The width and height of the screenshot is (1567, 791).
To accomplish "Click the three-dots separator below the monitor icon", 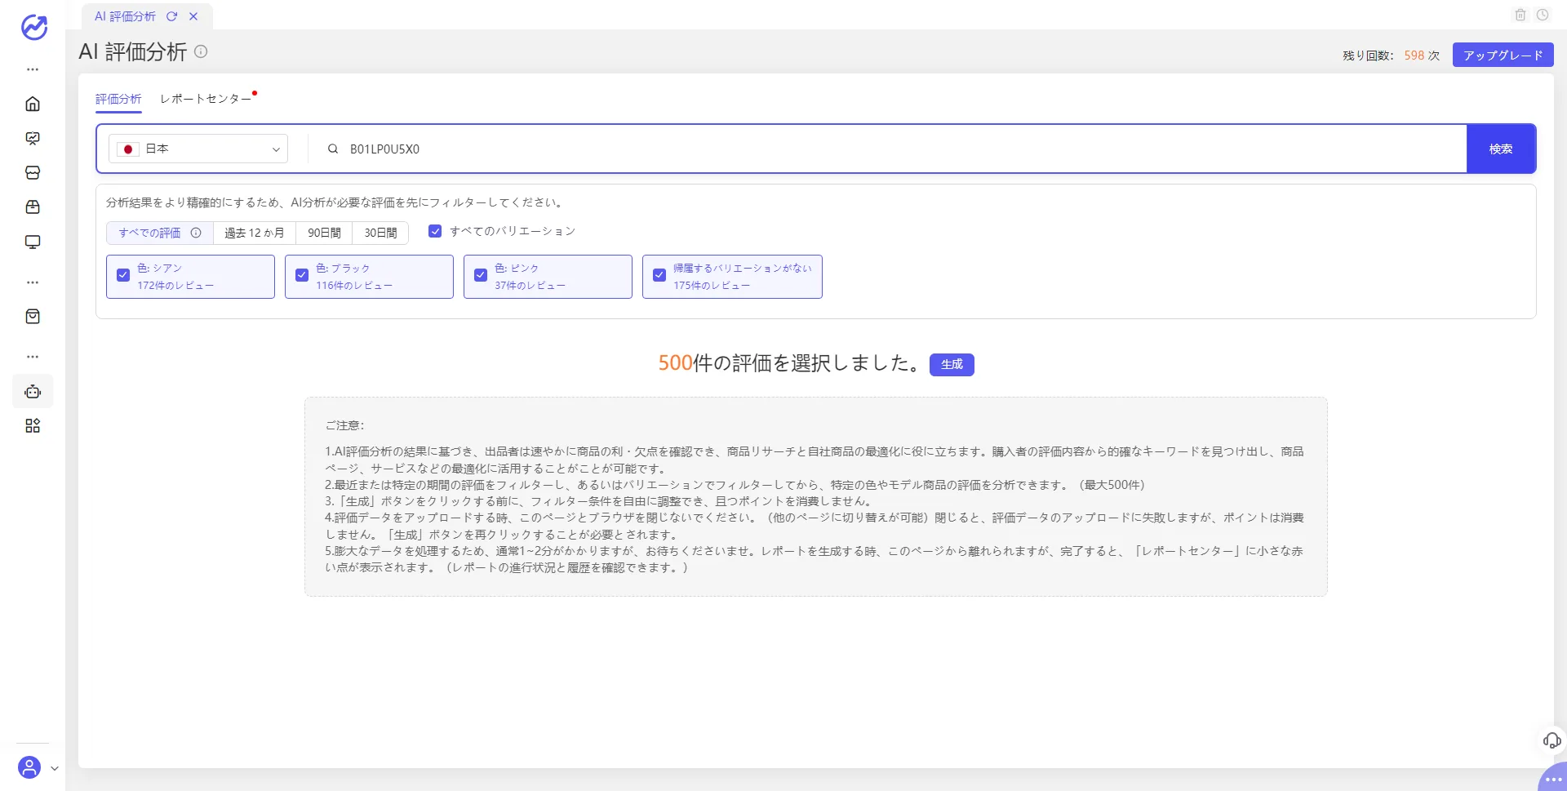I will (33, 282).
